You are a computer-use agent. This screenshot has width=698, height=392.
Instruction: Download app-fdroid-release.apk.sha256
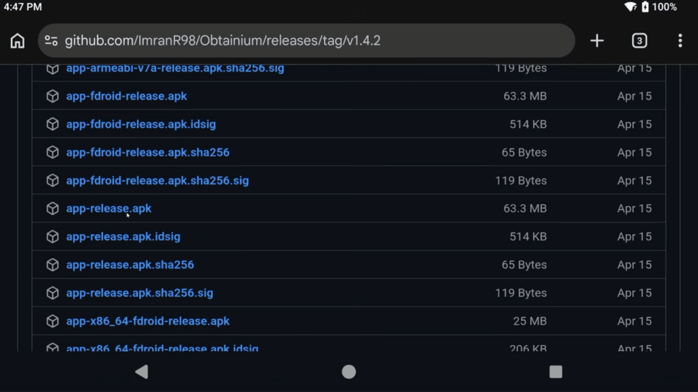point(148,152)
